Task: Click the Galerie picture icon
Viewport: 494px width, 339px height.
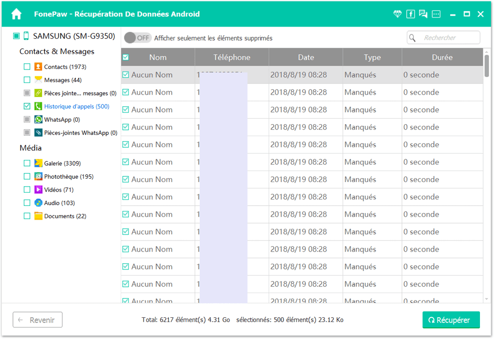Action: (38, 163)
